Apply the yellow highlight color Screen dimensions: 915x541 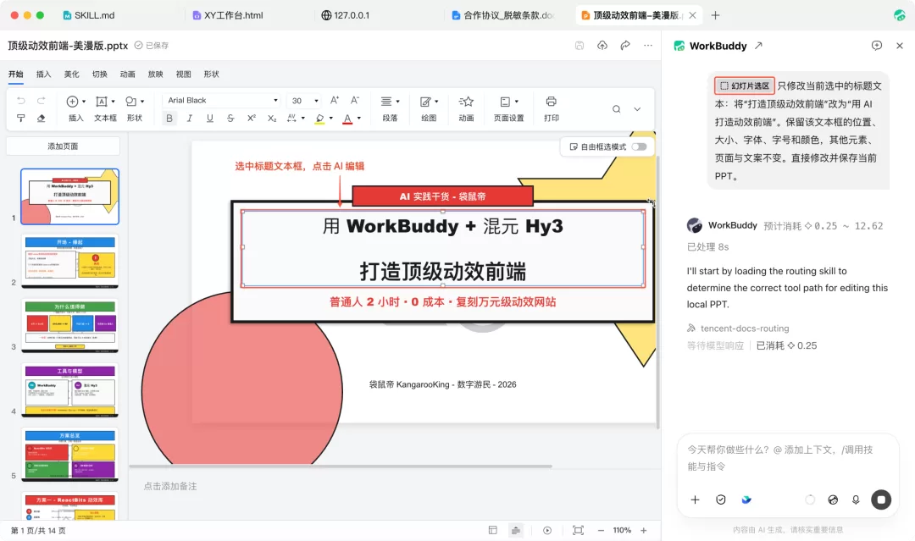[319, 119]
